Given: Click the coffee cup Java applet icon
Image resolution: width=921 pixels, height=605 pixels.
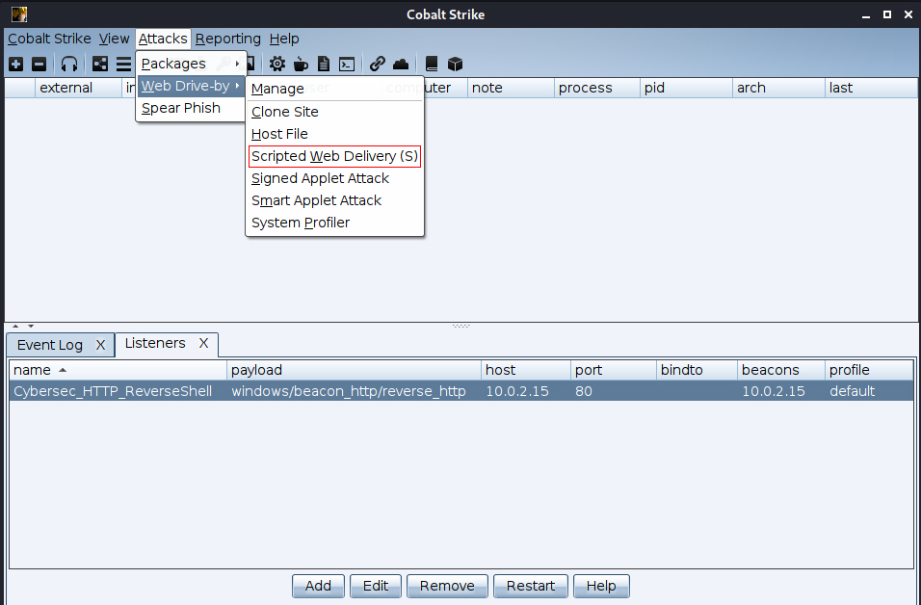Looking at the screenshot, I should [301, 65].
